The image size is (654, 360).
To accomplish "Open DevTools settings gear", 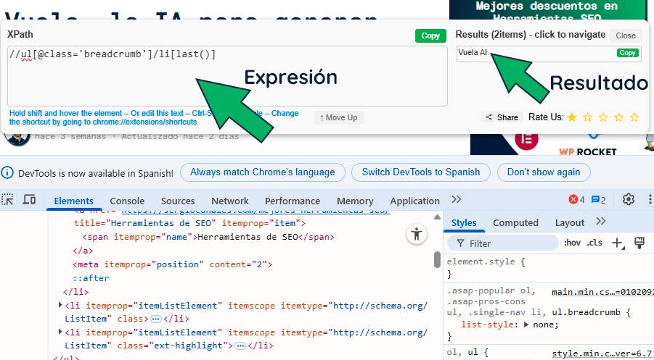I will click(629, 200).
